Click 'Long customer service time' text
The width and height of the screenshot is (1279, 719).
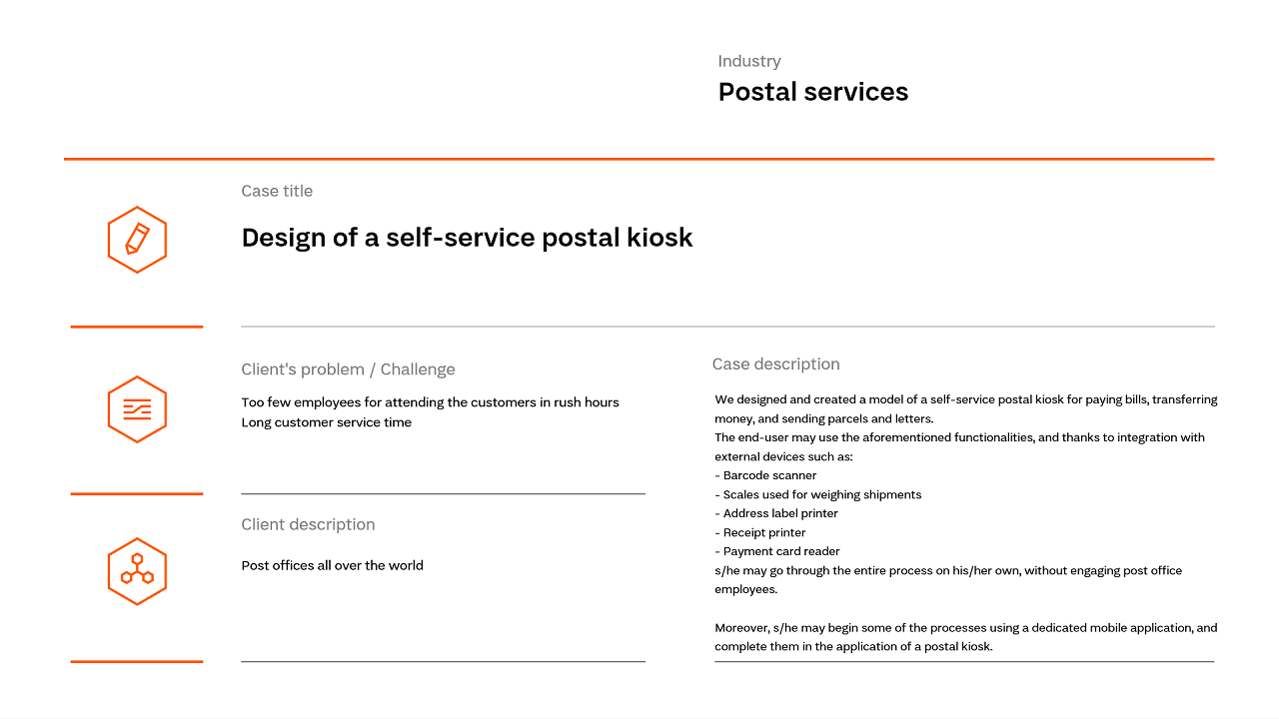[326, 422]
